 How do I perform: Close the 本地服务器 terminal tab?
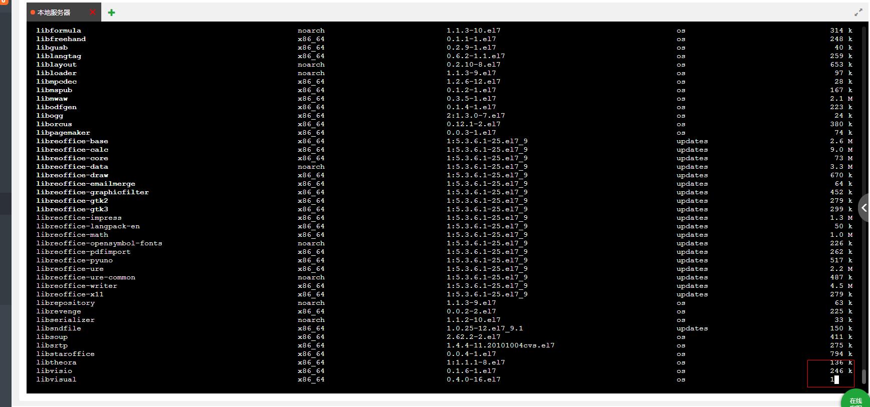pos(93,12)
